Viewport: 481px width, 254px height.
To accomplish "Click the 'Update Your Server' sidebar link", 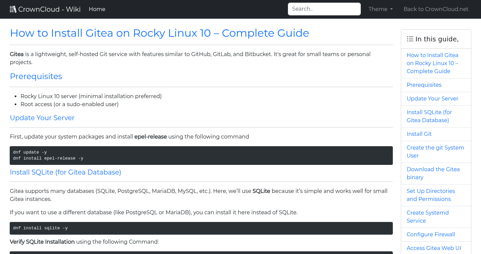I will coord(432,98).
